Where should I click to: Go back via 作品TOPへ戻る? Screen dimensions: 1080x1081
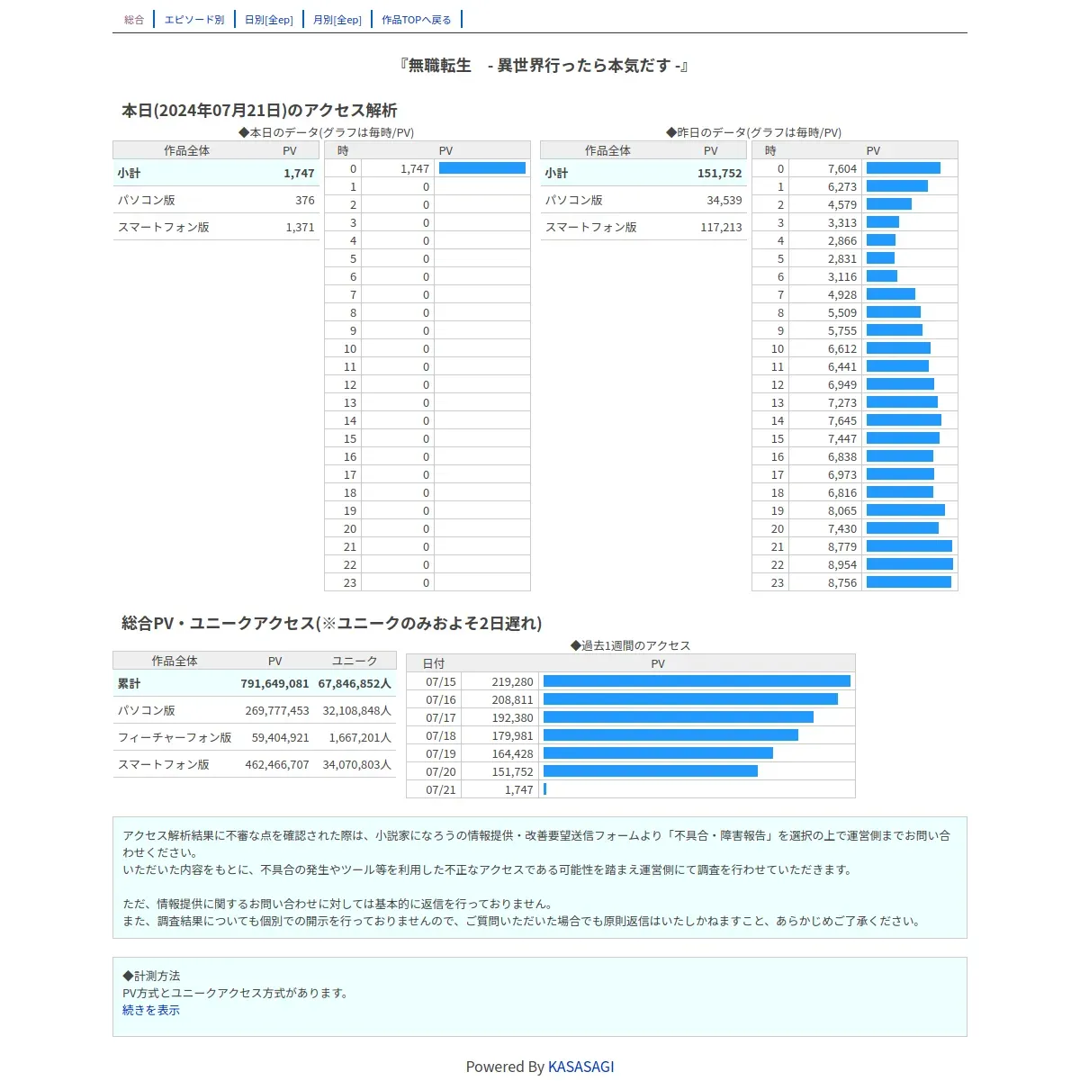[417, 20]
